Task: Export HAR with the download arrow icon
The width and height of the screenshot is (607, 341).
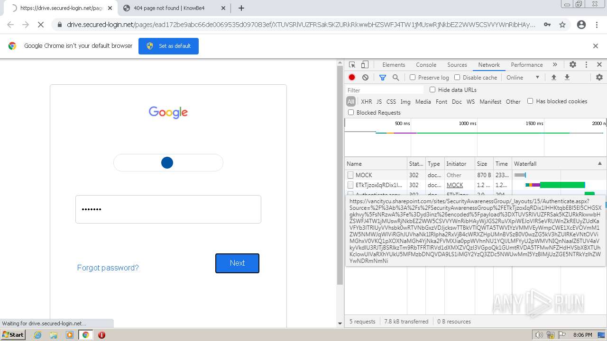Action: [567, 77]
